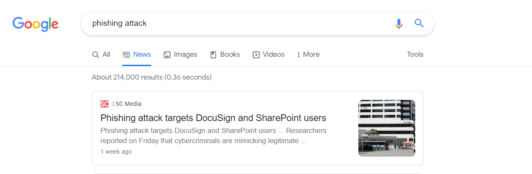Open 'Phishing attack targets DocuSign and SharePoint users' headline
This screenshot has height=174, width=532.
pos(213,118)
